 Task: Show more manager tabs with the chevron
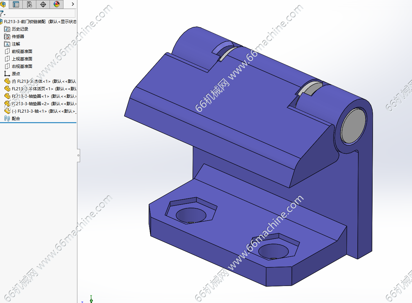[73, 4]
